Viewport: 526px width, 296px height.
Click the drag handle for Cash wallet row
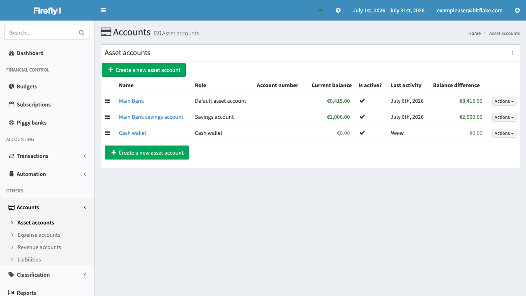pos(108,133)
